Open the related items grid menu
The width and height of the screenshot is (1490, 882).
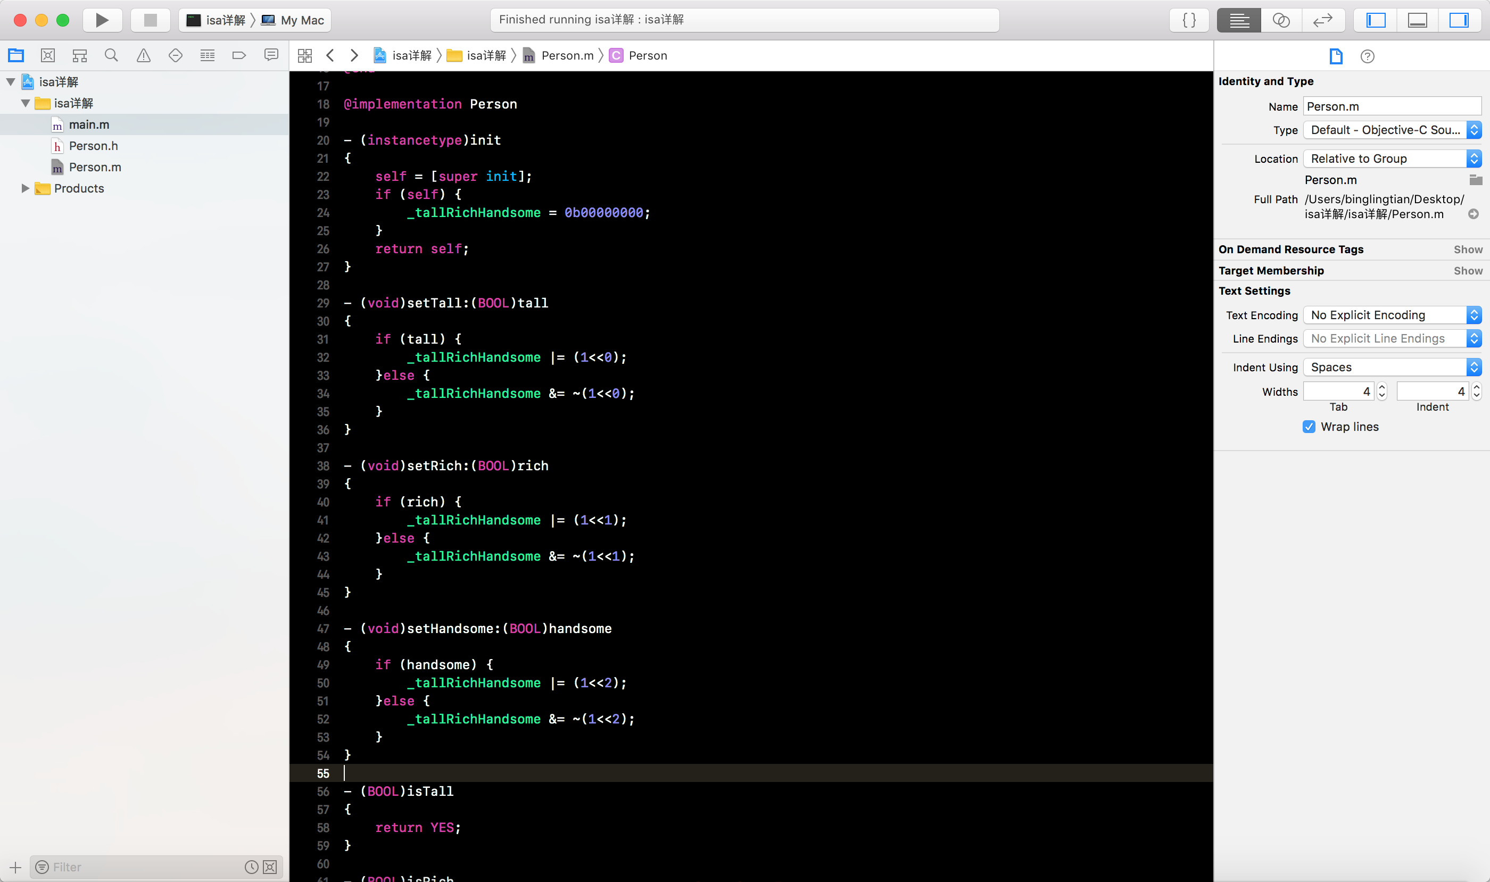click(305, 55)
